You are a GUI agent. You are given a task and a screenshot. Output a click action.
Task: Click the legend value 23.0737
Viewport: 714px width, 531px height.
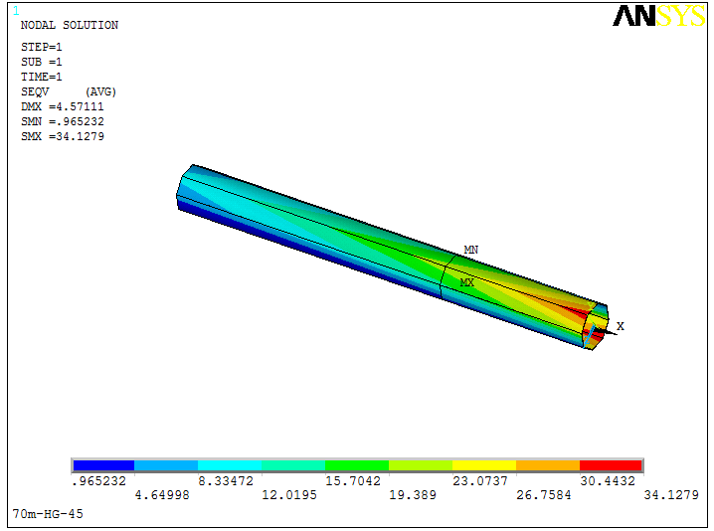tap(480, 481)
